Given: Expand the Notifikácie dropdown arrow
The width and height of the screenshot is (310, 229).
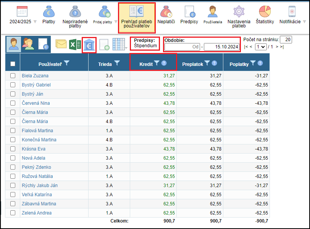Looking at the screenshot, I should (x=305, y=22).
